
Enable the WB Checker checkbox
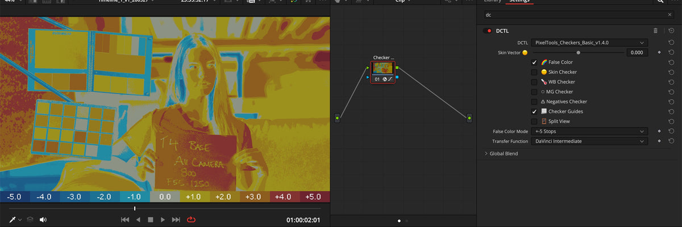click(x=534, y=82)
